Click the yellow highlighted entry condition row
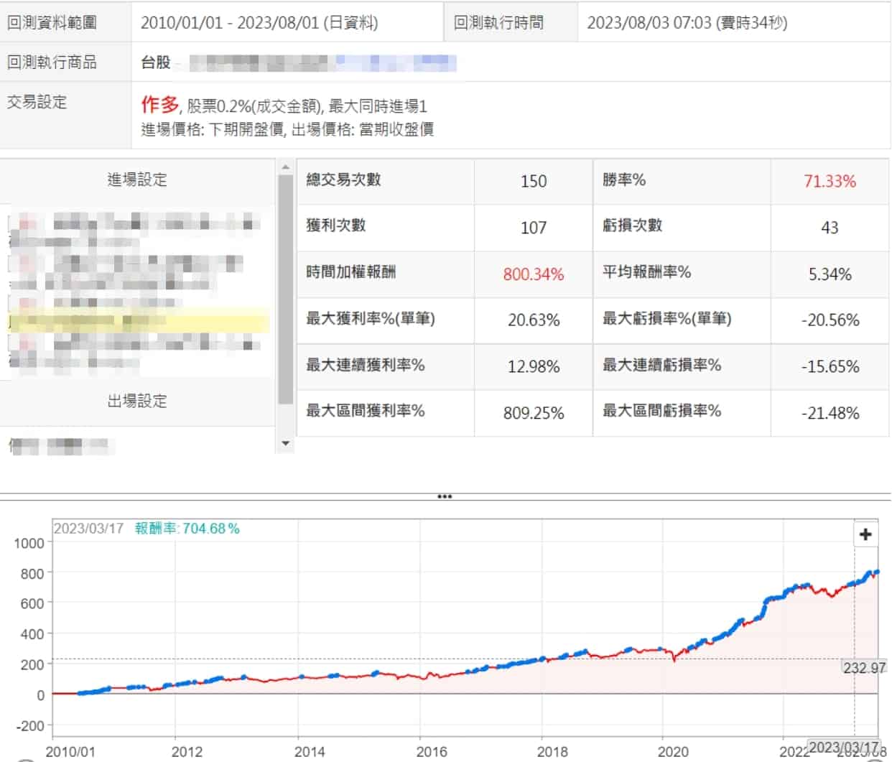Screen dimensions: 892x762 click(137, 320)
